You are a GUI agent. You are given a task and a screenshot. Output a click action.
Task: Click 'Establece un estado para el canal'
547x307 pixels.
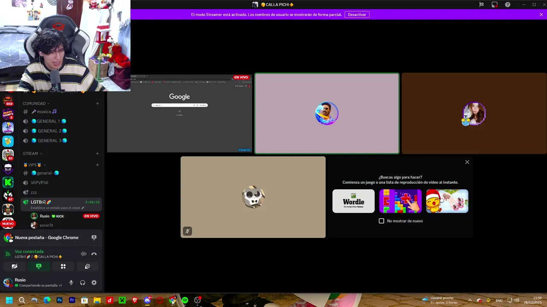pyautogui.click(x=58, y=208)
